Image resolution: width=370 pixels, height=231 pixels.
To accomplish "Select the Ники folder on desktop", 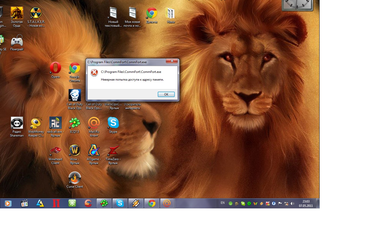I will (171, 13).
